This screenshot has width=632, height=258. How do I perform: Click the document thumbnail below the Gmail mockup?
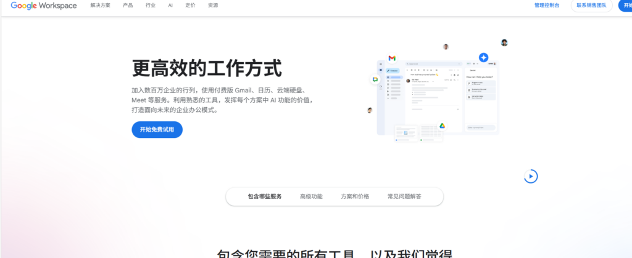pyautogui.click(x=406, y=133)
